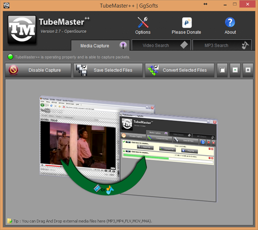Open the MP3 Search tab
Screen dimensions: 258x230
point(215,46)
